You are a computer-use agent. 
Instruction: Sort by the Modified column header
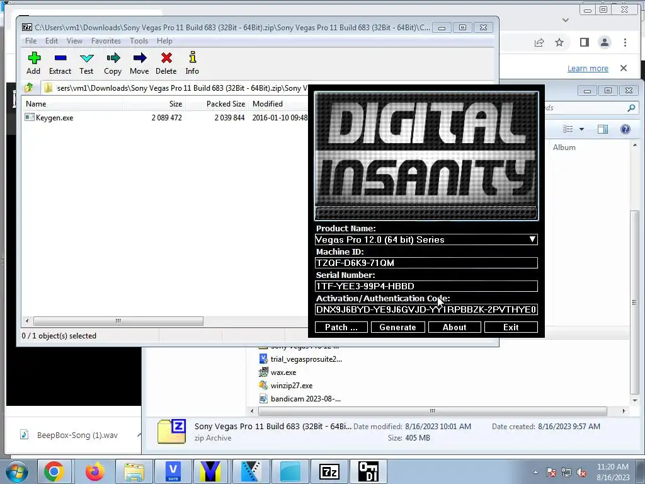(x=278, y=104)
